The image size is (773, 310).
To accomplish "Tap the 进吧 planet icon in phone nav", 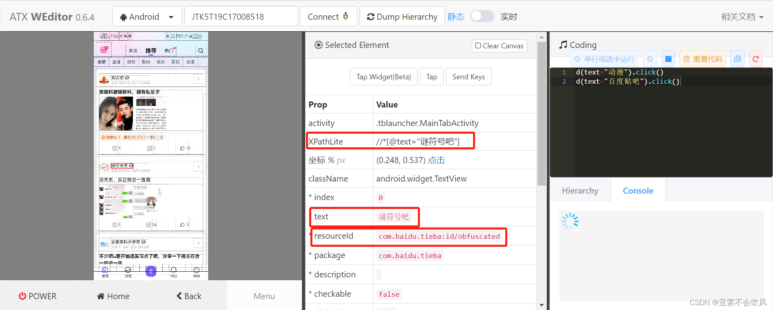I will pos(128,271).
